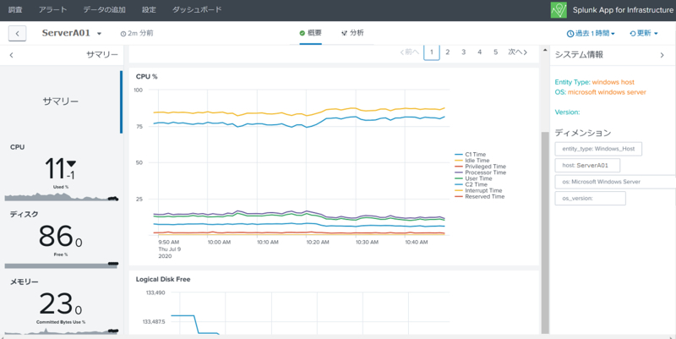676x339 pixels.
Task: Open the ServerA01 entity dropdown
Action: [99, 34]
